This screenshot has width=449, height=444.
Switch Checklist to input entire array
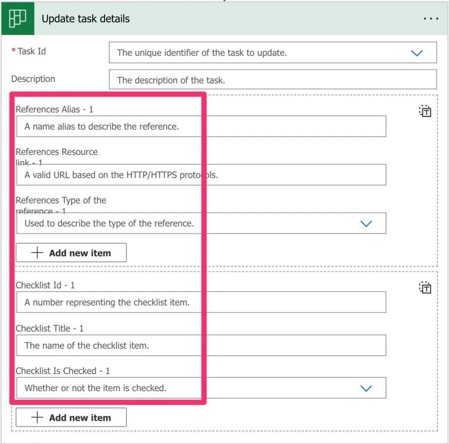425,288
